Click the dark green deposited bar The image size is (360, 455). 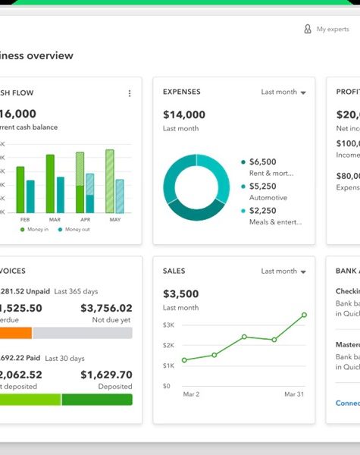point(97,400)
